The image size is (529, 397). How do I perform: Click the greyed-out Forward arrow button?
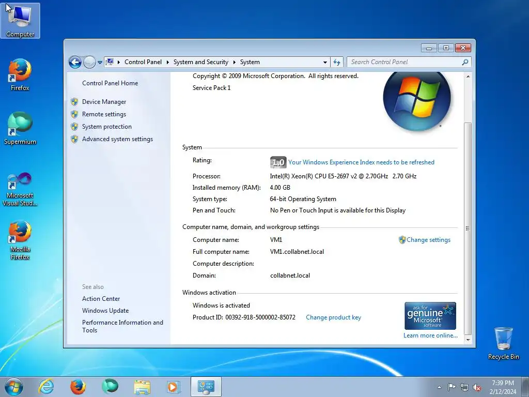pyautogui.click(x=89, y=62)
